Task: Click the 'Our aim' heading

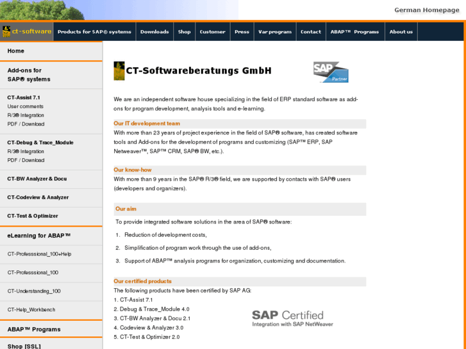Action: [126, 209]
